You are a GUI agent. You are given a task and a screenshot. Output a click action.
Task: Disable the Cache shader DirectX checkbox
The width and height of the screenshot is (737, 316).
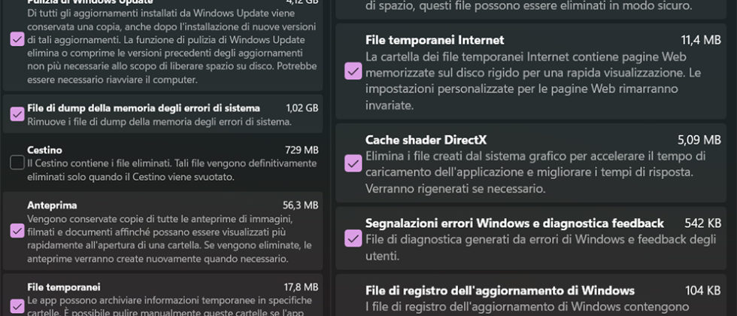coord(353,163)
